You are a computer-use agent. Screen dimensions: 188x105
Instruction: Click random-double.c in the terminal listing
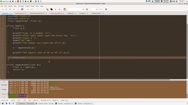pyautogui.click(x=57, y=89)
